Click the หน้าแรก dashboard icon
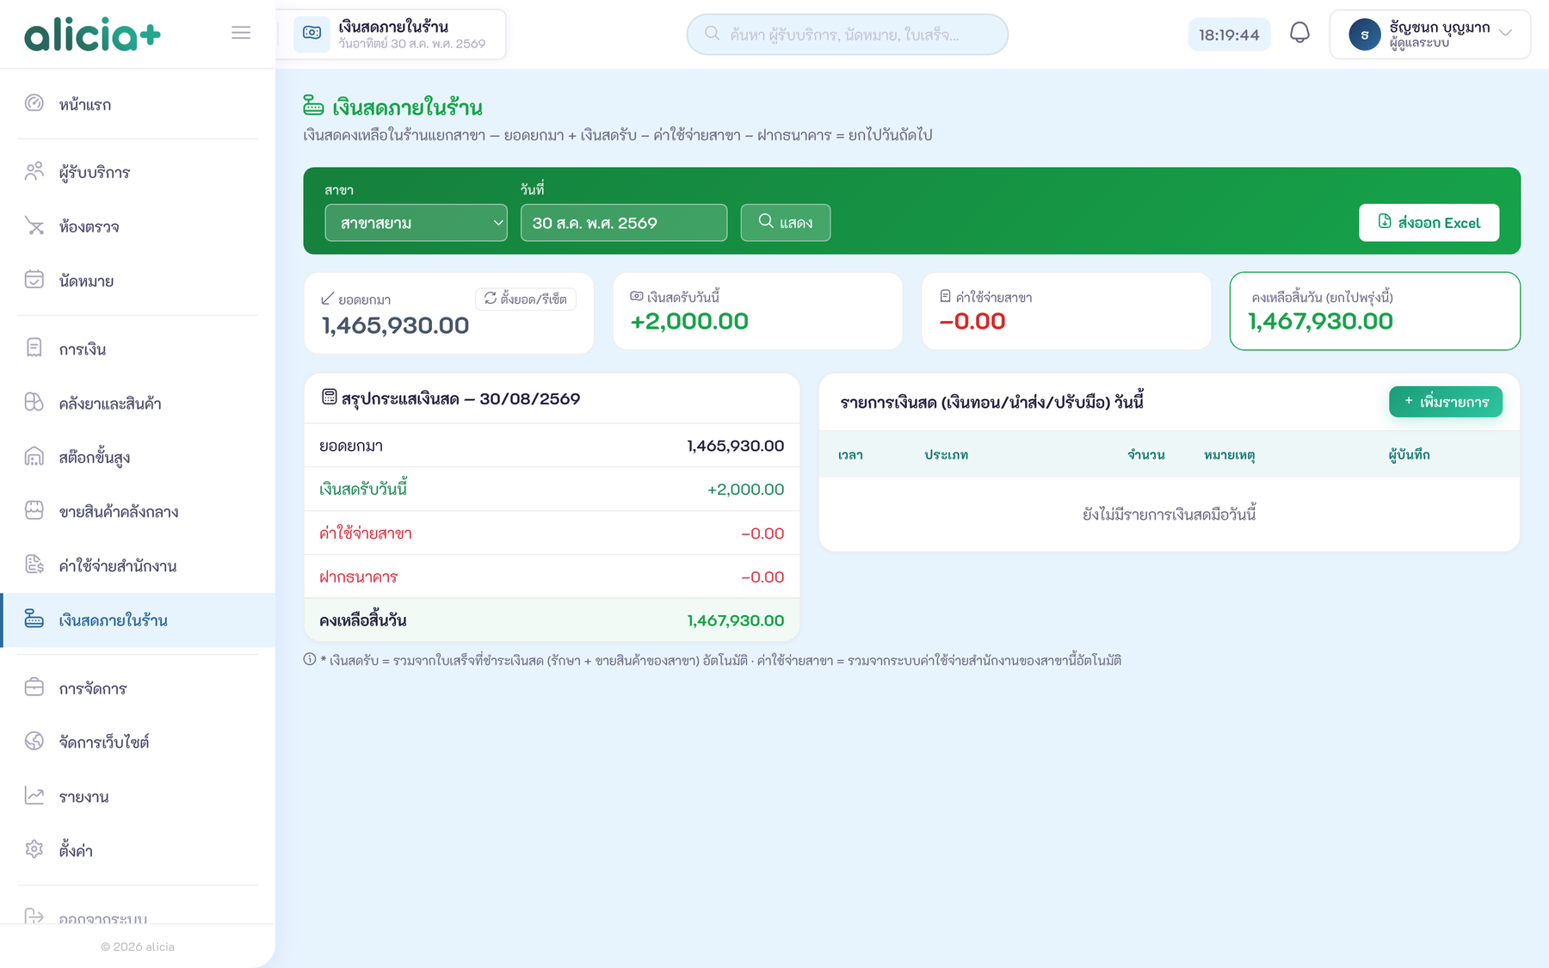The image size is (1549, 968). (34, 103)
